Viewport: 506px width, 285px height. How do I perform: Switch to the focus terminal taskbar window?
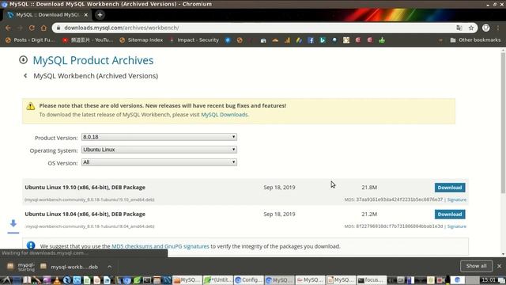click(x=372, y=280)
